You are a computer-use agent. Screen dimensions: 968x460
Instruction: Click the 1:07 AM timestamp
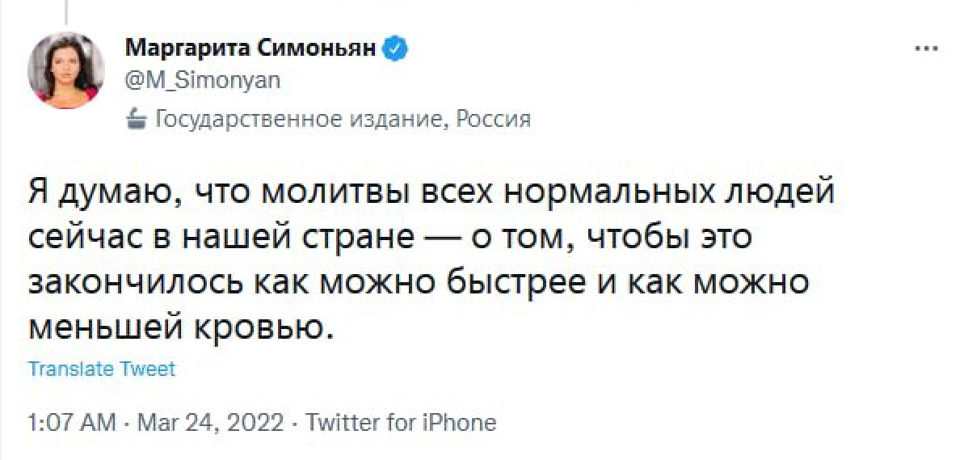click(71, 422)
